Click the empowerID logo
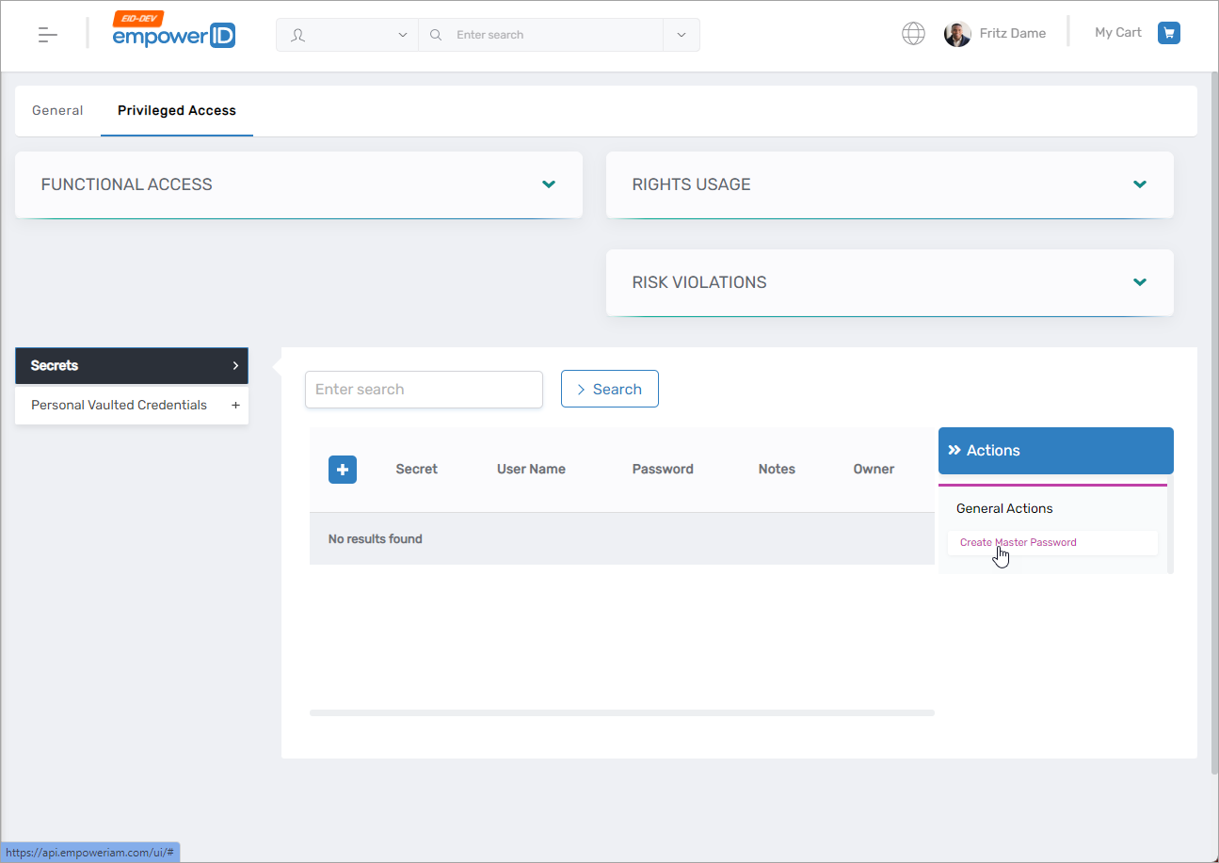Viewport: 1219px width, 863px height. pyautogui.click(x=173, y=33)
